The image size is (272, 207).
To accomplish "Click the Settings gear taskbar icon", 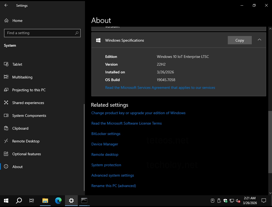I will tap(71, 201).
